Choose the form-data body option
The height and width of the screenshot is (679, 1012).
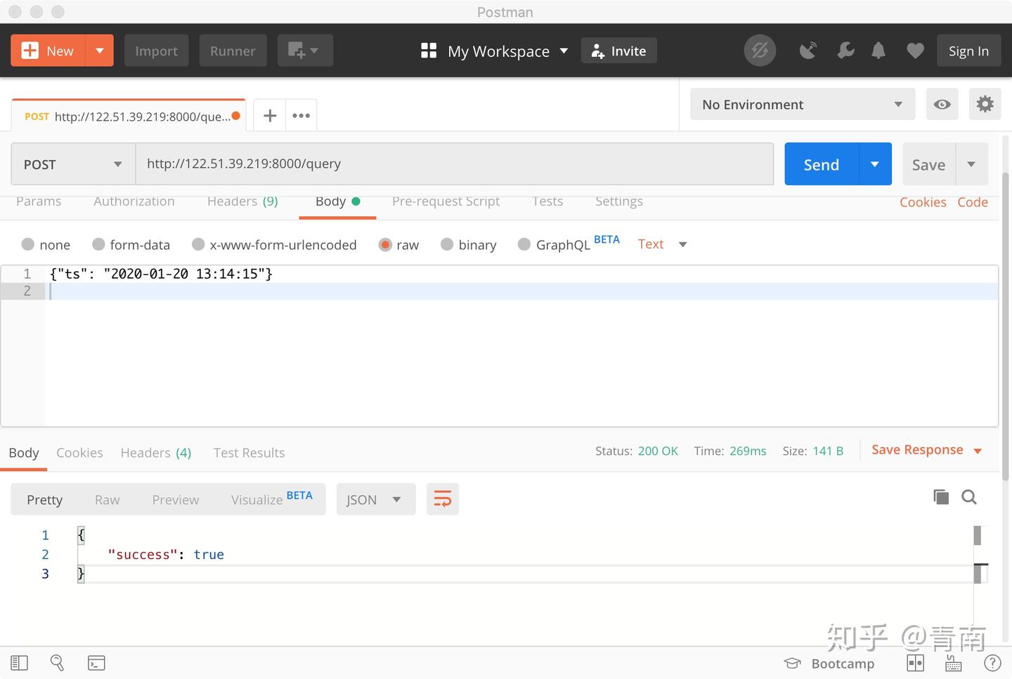coord(98,244)
